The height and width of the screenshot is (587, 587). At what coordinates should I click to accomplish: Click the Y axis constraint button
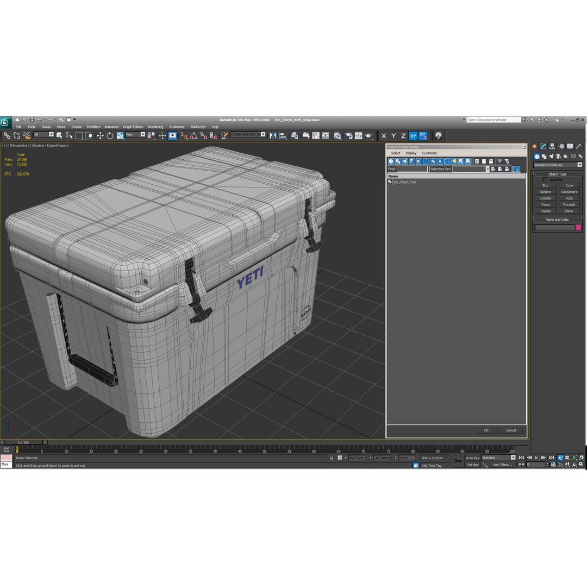[x=394, y=136]
